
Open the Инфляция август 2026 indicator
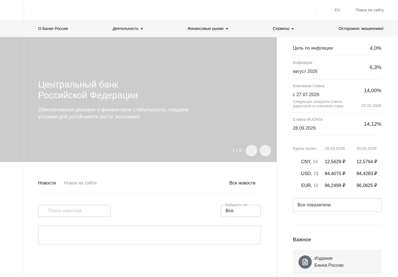click(337, 67)
